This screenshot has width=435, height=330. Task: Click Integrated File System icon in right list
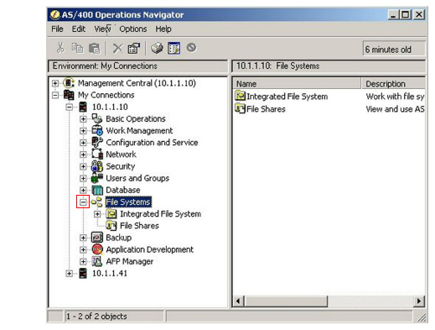(x=240, y=96)
